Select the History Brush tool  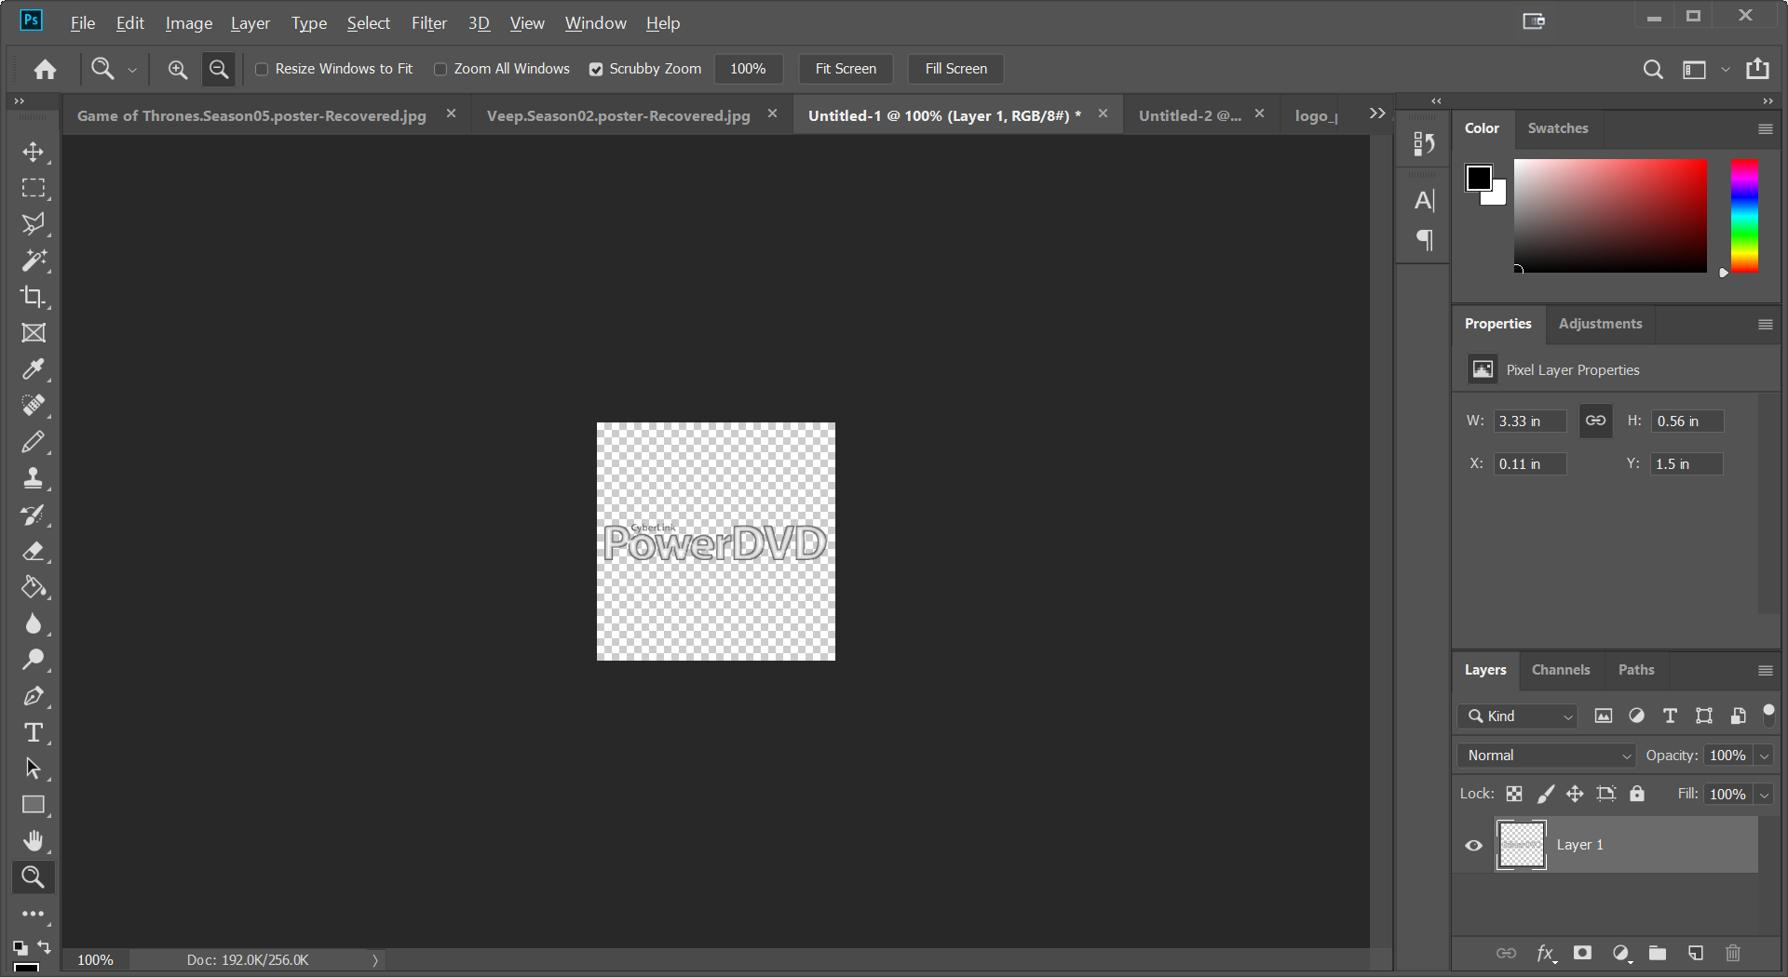(34, 515)
